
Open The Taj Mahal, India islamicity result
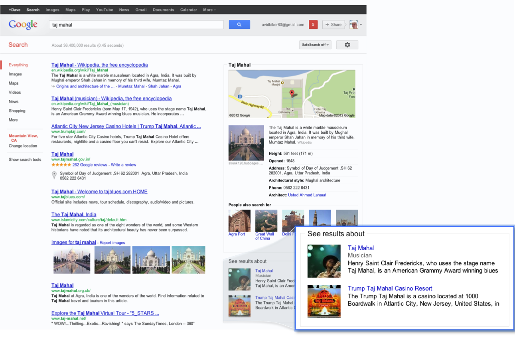click(74, 214)
